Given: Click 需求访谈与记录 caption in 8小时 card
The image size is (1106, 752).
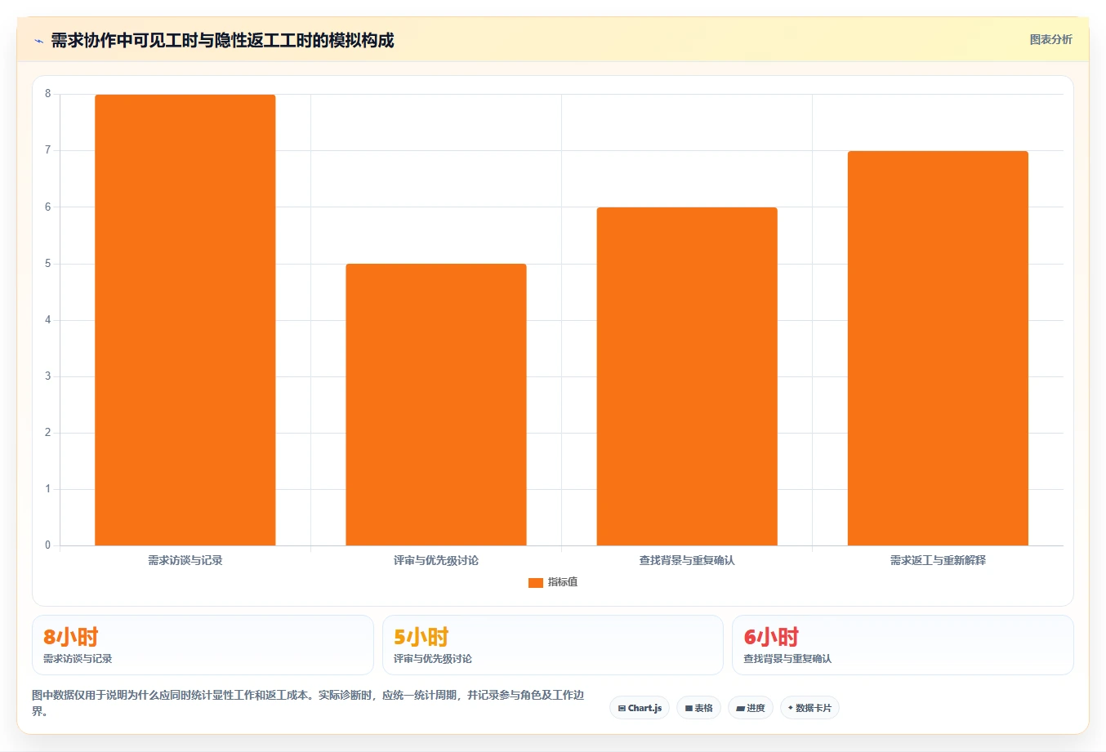Looking at the screenshot, I should point(78,659).
